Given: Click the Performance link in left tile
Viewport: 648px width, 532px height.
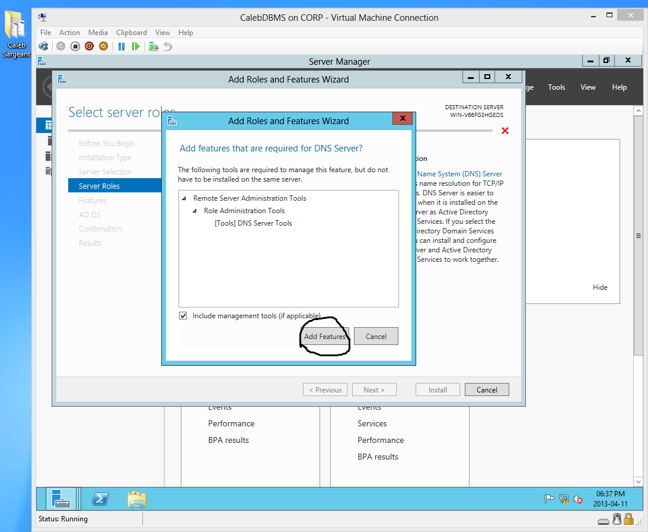Looking at the screenshot, I should [231, 423].
